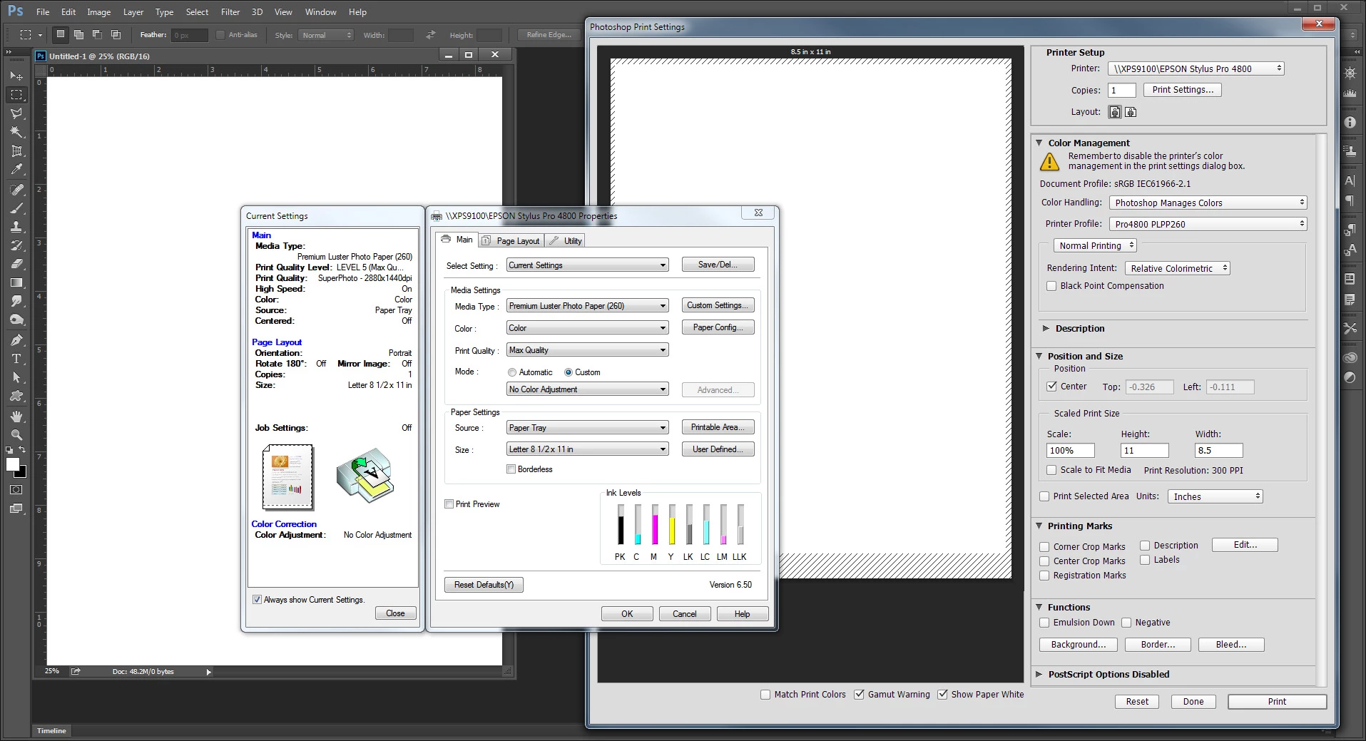Select the Move tool in Photoshop toolbar
Viewport: 1366px width, 741px height.
pyautogui.click(x=16, y=76)
